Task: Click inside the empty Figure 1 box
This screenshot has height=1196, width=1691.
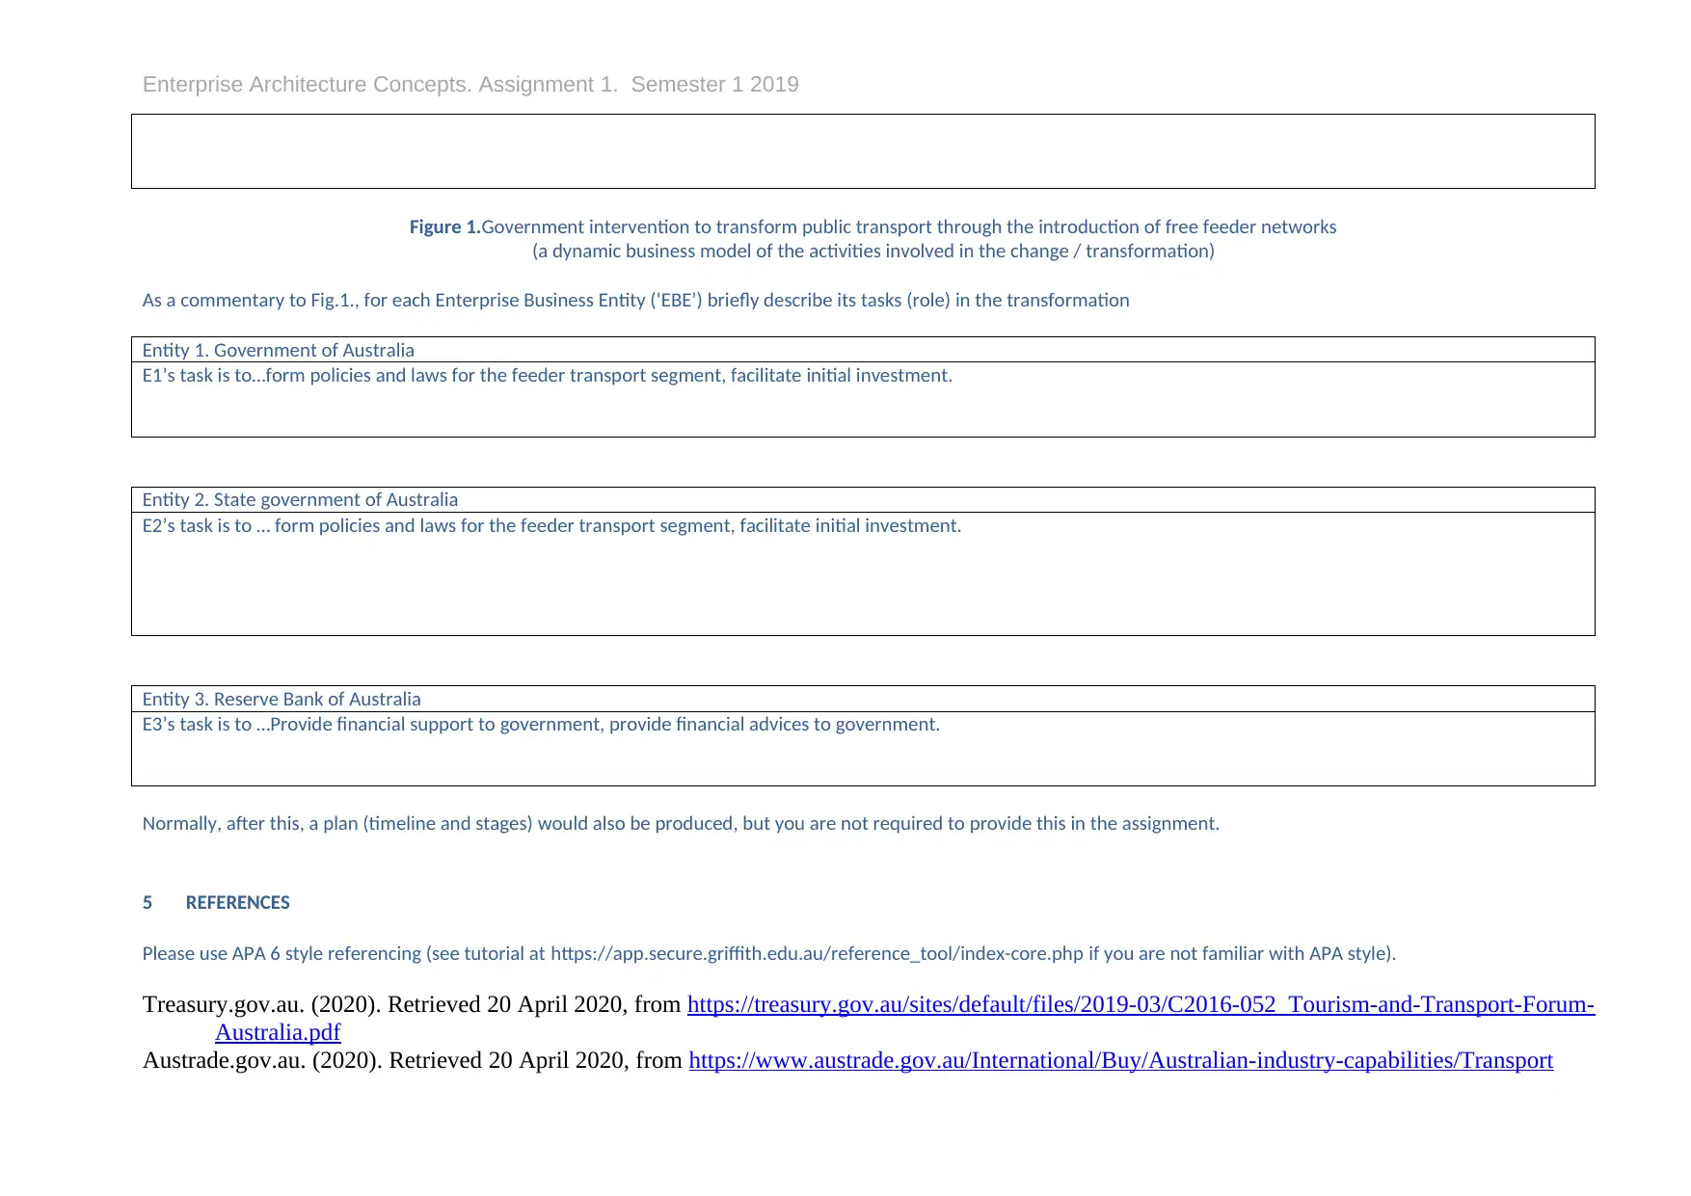Action: [x=863, y=151]
